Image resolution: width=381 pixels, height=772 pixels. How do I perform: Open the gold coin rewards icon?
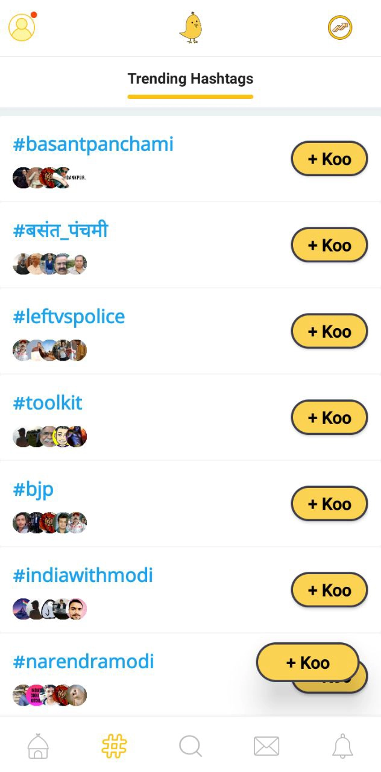coord(340,28)
